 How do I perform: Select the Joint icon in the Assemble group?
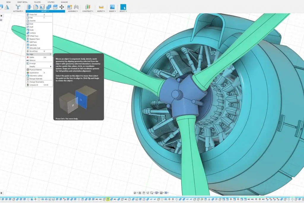point(76,7)
